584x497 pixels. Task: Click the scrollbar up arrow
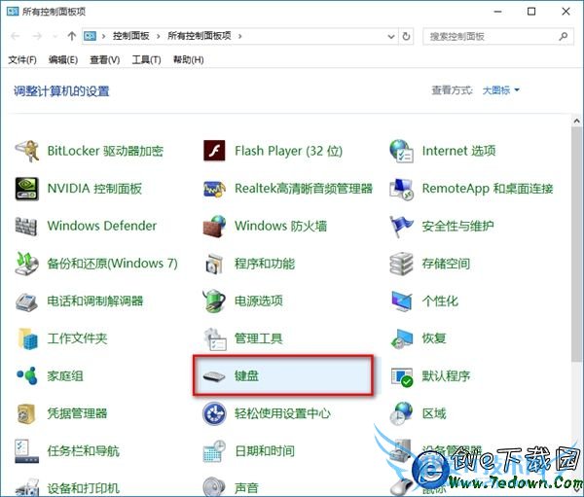577,121
